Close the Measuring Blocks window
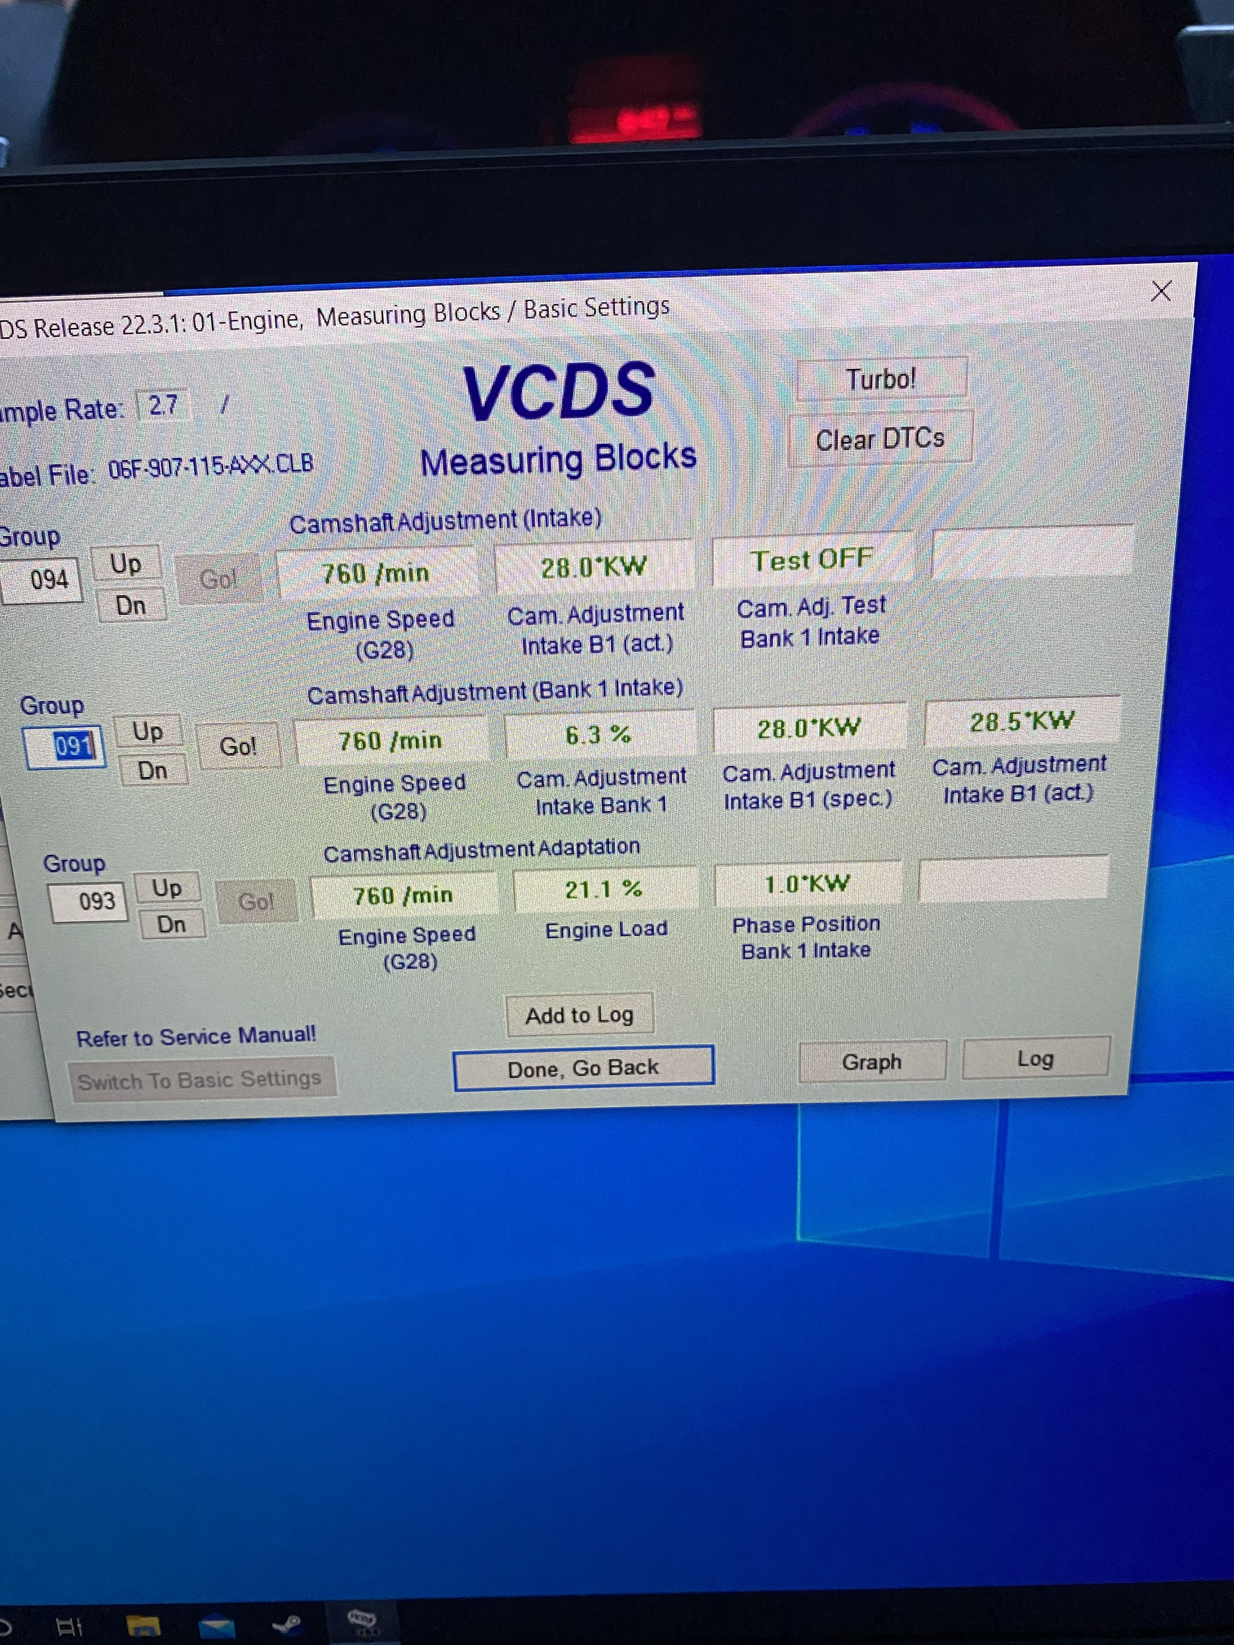Image resolution: width=1234 pixels, height=1645 pixels. click(1161, 291)
